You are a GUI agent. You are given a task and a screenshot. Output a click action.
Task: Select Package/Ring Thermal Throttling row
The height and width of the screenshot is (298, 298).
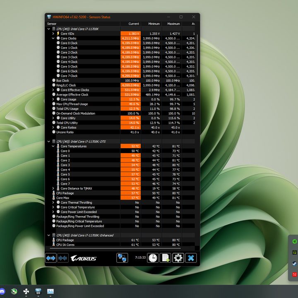coord(120,216)
